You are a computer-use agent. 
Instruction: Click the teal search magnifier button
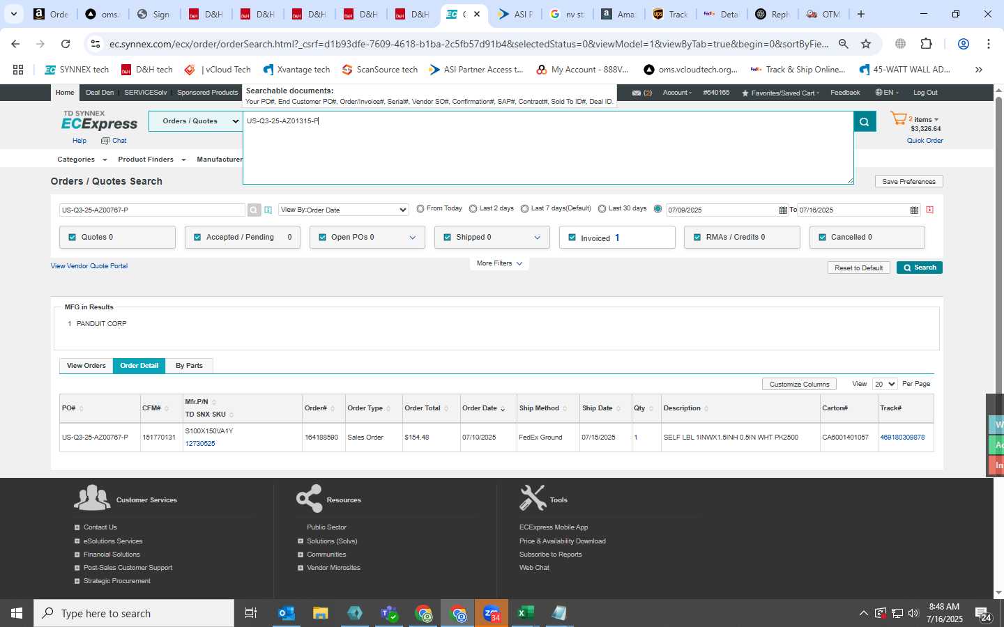(864, 122)
